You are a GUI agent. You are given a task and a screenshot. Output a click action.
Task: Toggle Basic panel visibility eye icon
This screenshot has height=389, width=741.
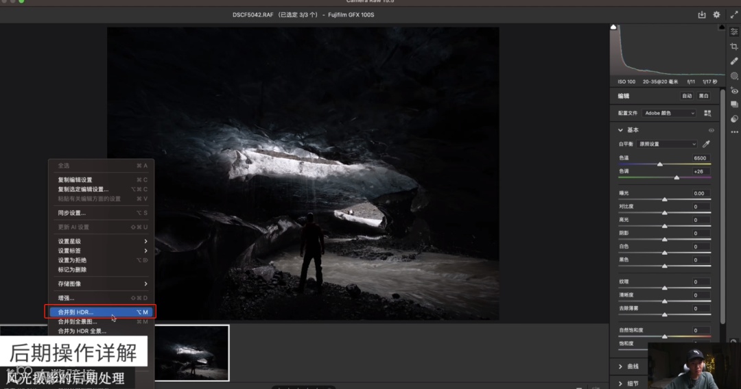(x=711, y=130)
